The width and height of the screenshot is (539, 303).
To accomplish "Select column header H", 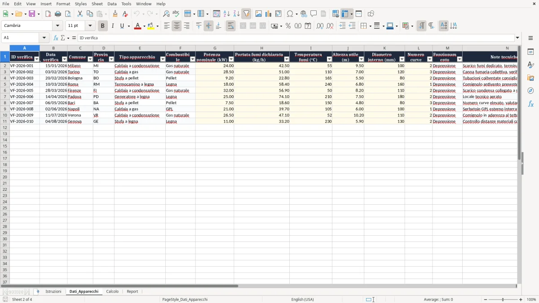I will [261, 48].
